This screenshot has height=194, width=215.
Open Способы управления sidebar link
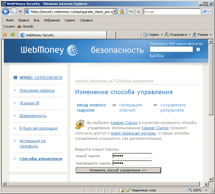pos(41,159)
